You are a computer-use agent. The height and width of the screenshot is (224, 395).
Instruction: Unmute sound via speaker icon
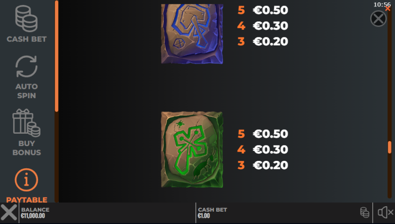click(385, 213)
